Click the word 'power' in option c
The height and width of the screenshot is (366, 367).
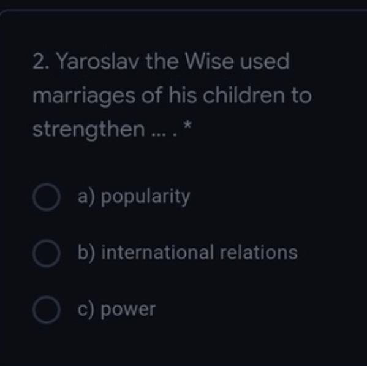[x=128, y=311]
